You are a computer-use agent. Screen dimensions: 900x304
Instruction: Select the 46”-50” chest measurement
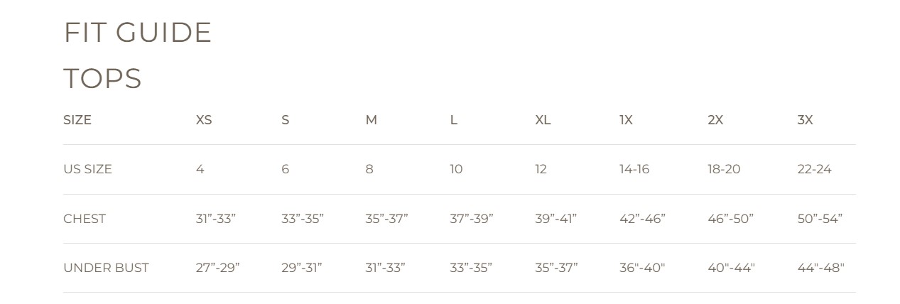(x=730, y=219)
